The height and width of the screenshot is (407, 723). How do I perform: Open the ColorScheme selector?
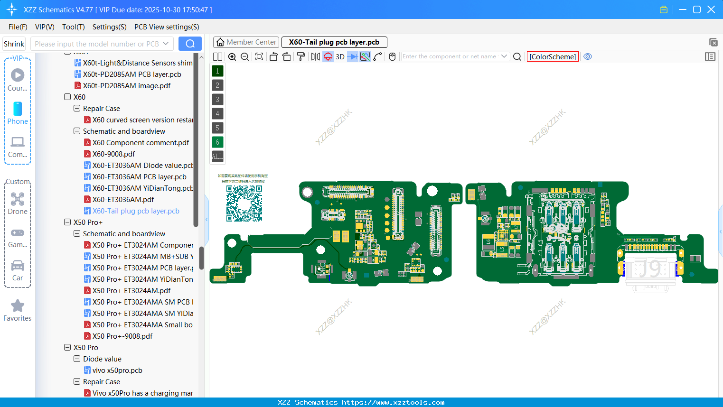click(x=553, y=56)
